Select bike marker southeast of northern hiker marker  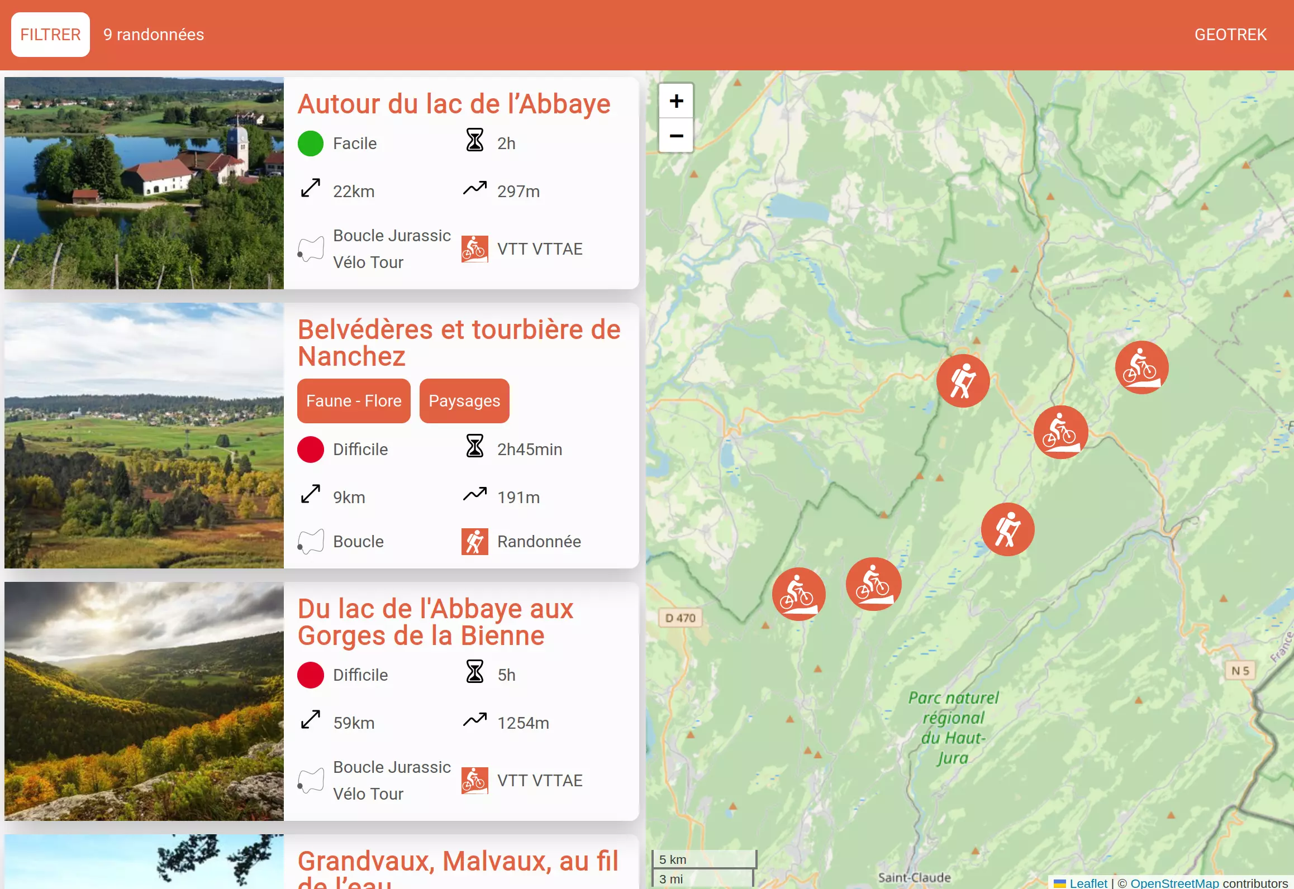click(1060, 432)
